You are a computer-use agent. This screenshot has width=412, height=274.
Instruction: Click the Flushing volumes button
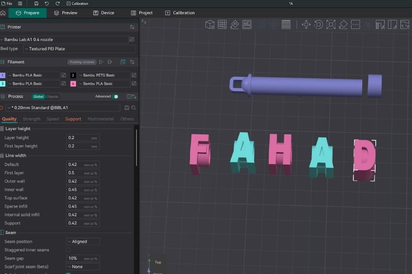[82, 62]
